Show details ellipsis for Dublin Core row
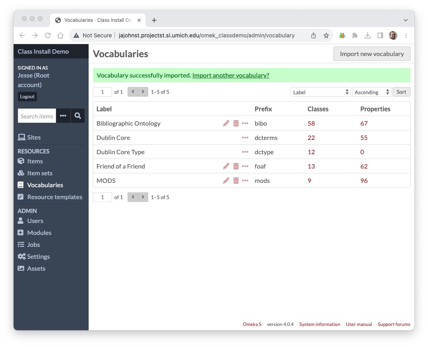 pos(245,138)
